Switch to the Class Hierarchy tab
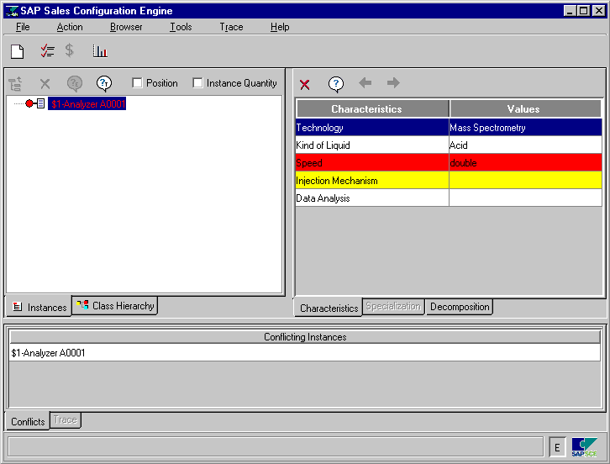The height and width of the screenshot is (464, 610). tap(115, 306)
